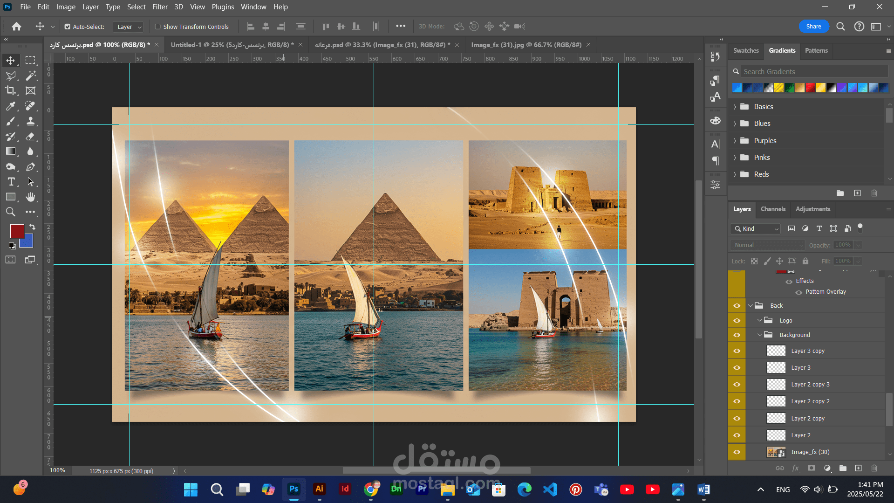Image resolution: width=894 pixels, height=503 pixels.
Task: Choose the Magic Wand tool
Action: [30, 76]
